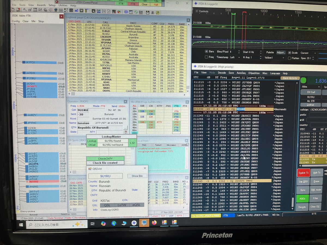327x245 pixels.
Task: Switch to the Logger32 monitor icon in taskbar
Action: tap(144, 222)
